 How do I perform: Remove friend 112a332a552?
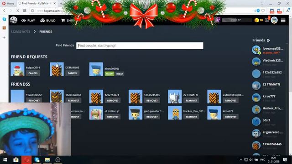34,100
